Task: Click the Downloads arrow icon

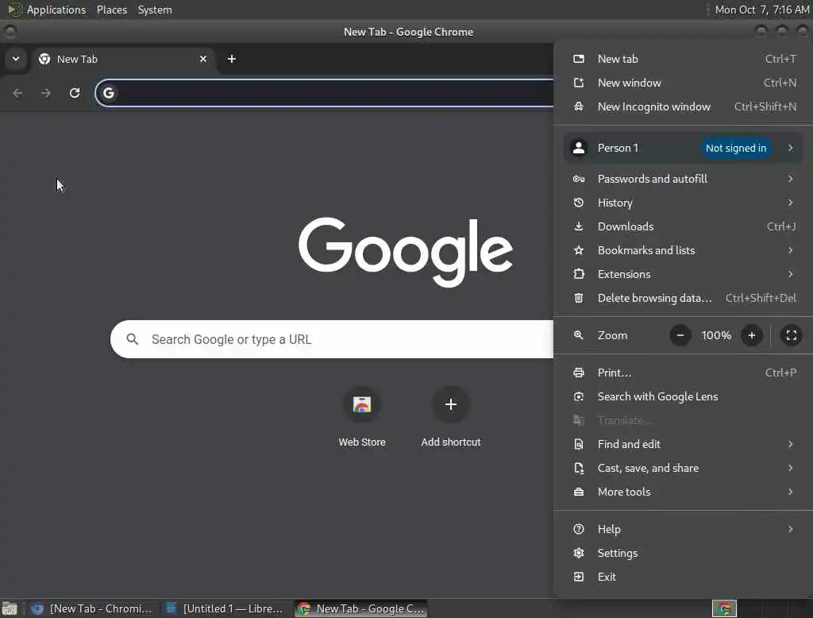Action: [579, 226]
